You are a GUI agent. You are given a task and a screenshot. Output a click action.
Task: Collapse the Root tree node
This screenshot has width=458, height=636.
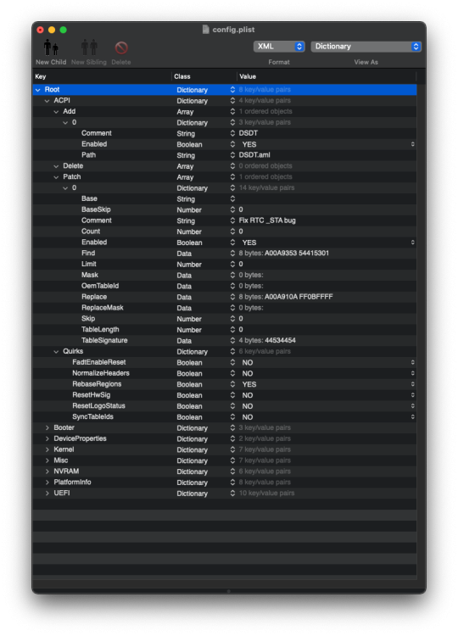pyautogui.click(x=37, y=90)
